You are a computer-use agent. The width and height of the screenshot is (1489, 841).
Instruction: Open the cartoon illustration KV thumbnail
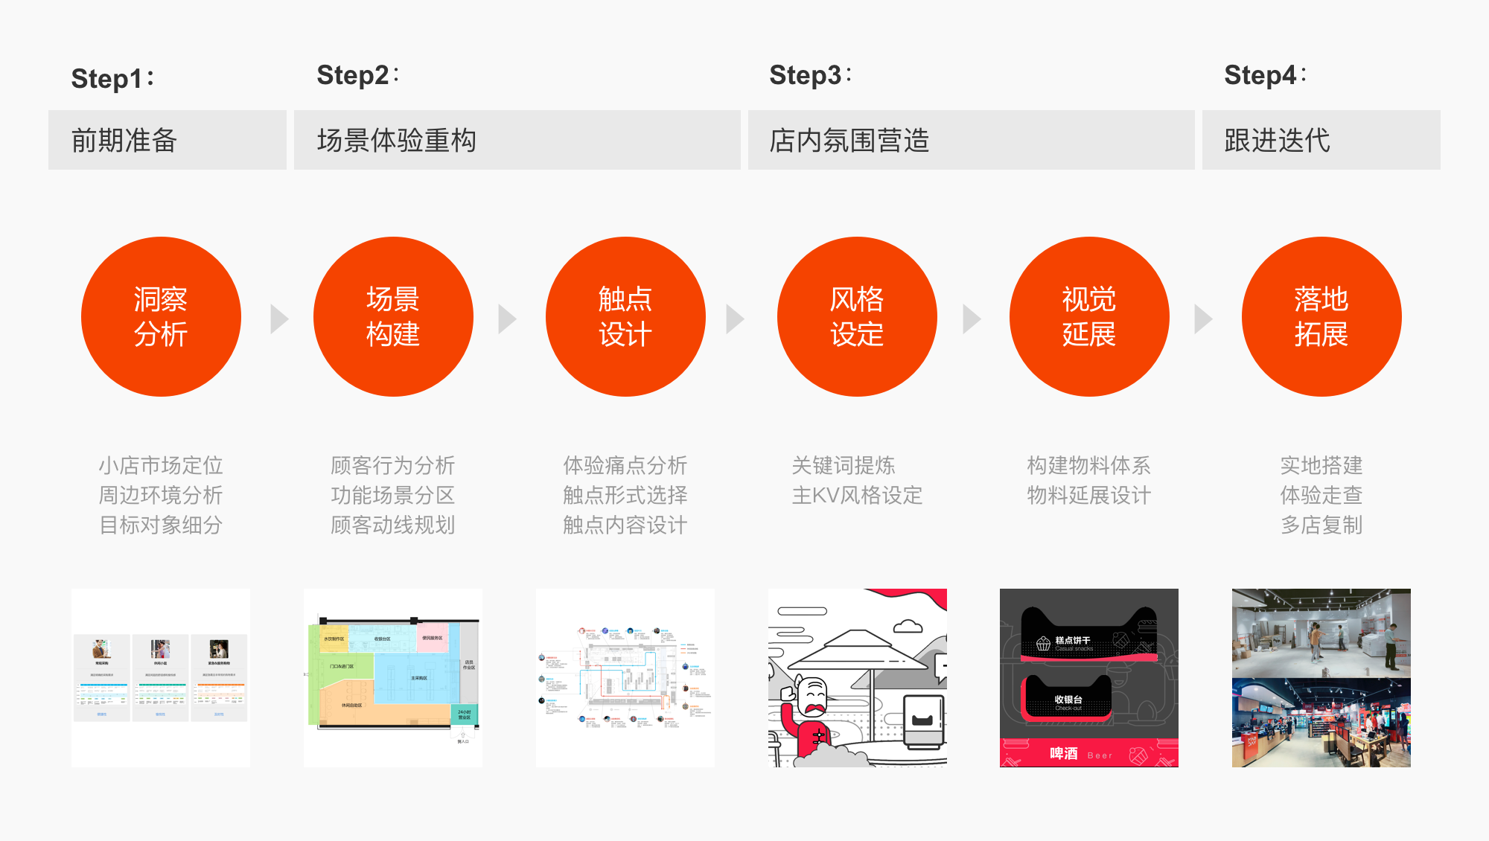click(857, 677)
